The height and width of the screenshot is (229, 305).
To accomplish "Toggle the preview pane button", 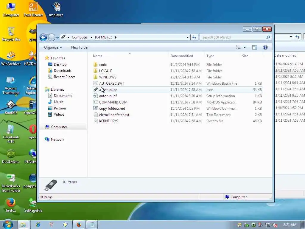I will pos(255,47).
